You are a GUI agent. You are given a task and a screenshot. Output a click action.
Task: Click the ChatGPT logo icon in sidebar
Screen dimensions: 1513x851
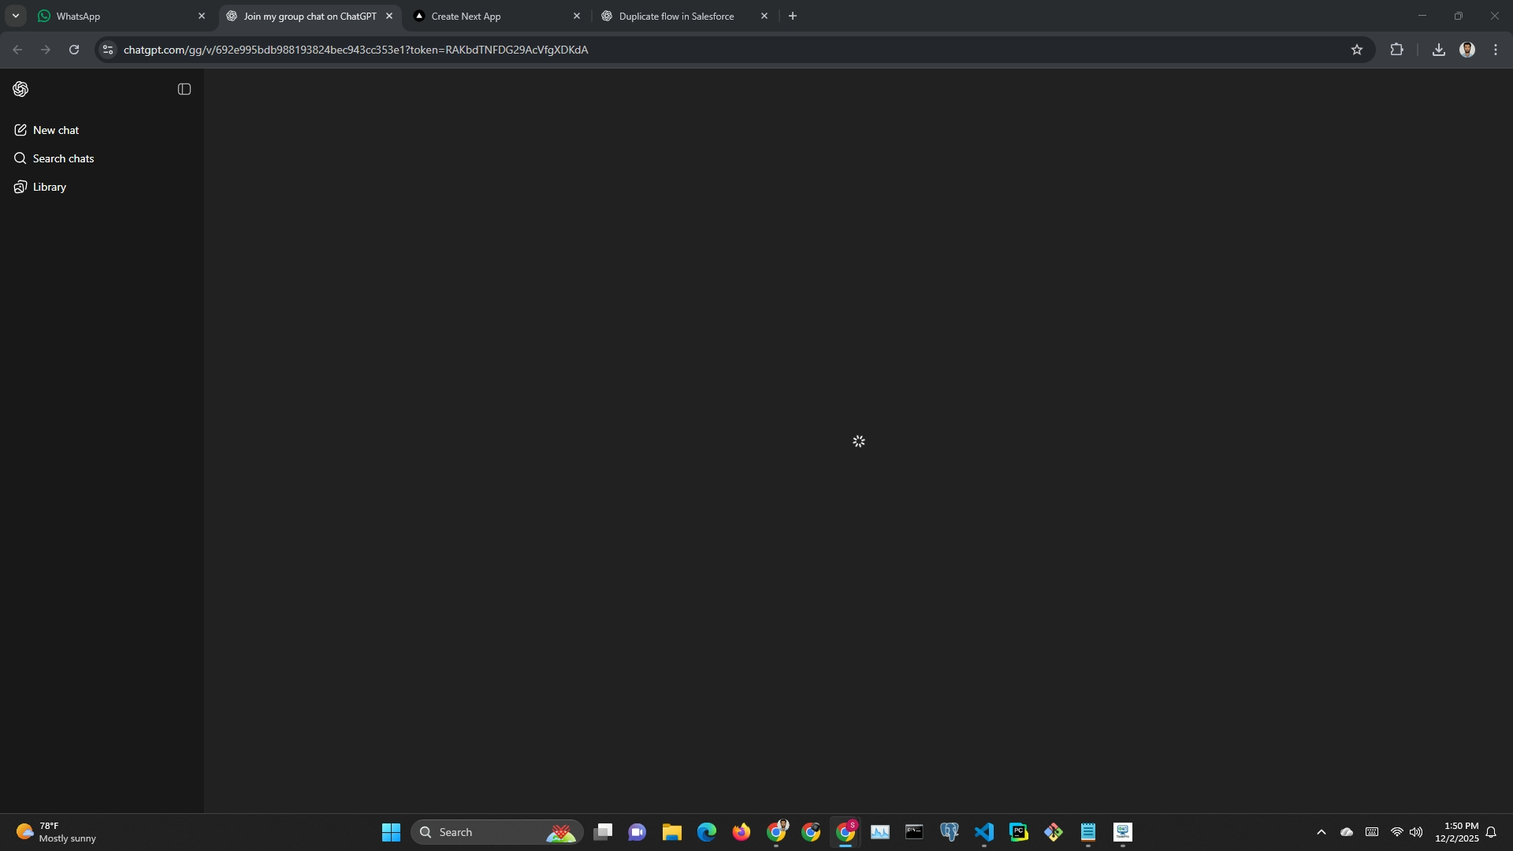pos(20,89)
